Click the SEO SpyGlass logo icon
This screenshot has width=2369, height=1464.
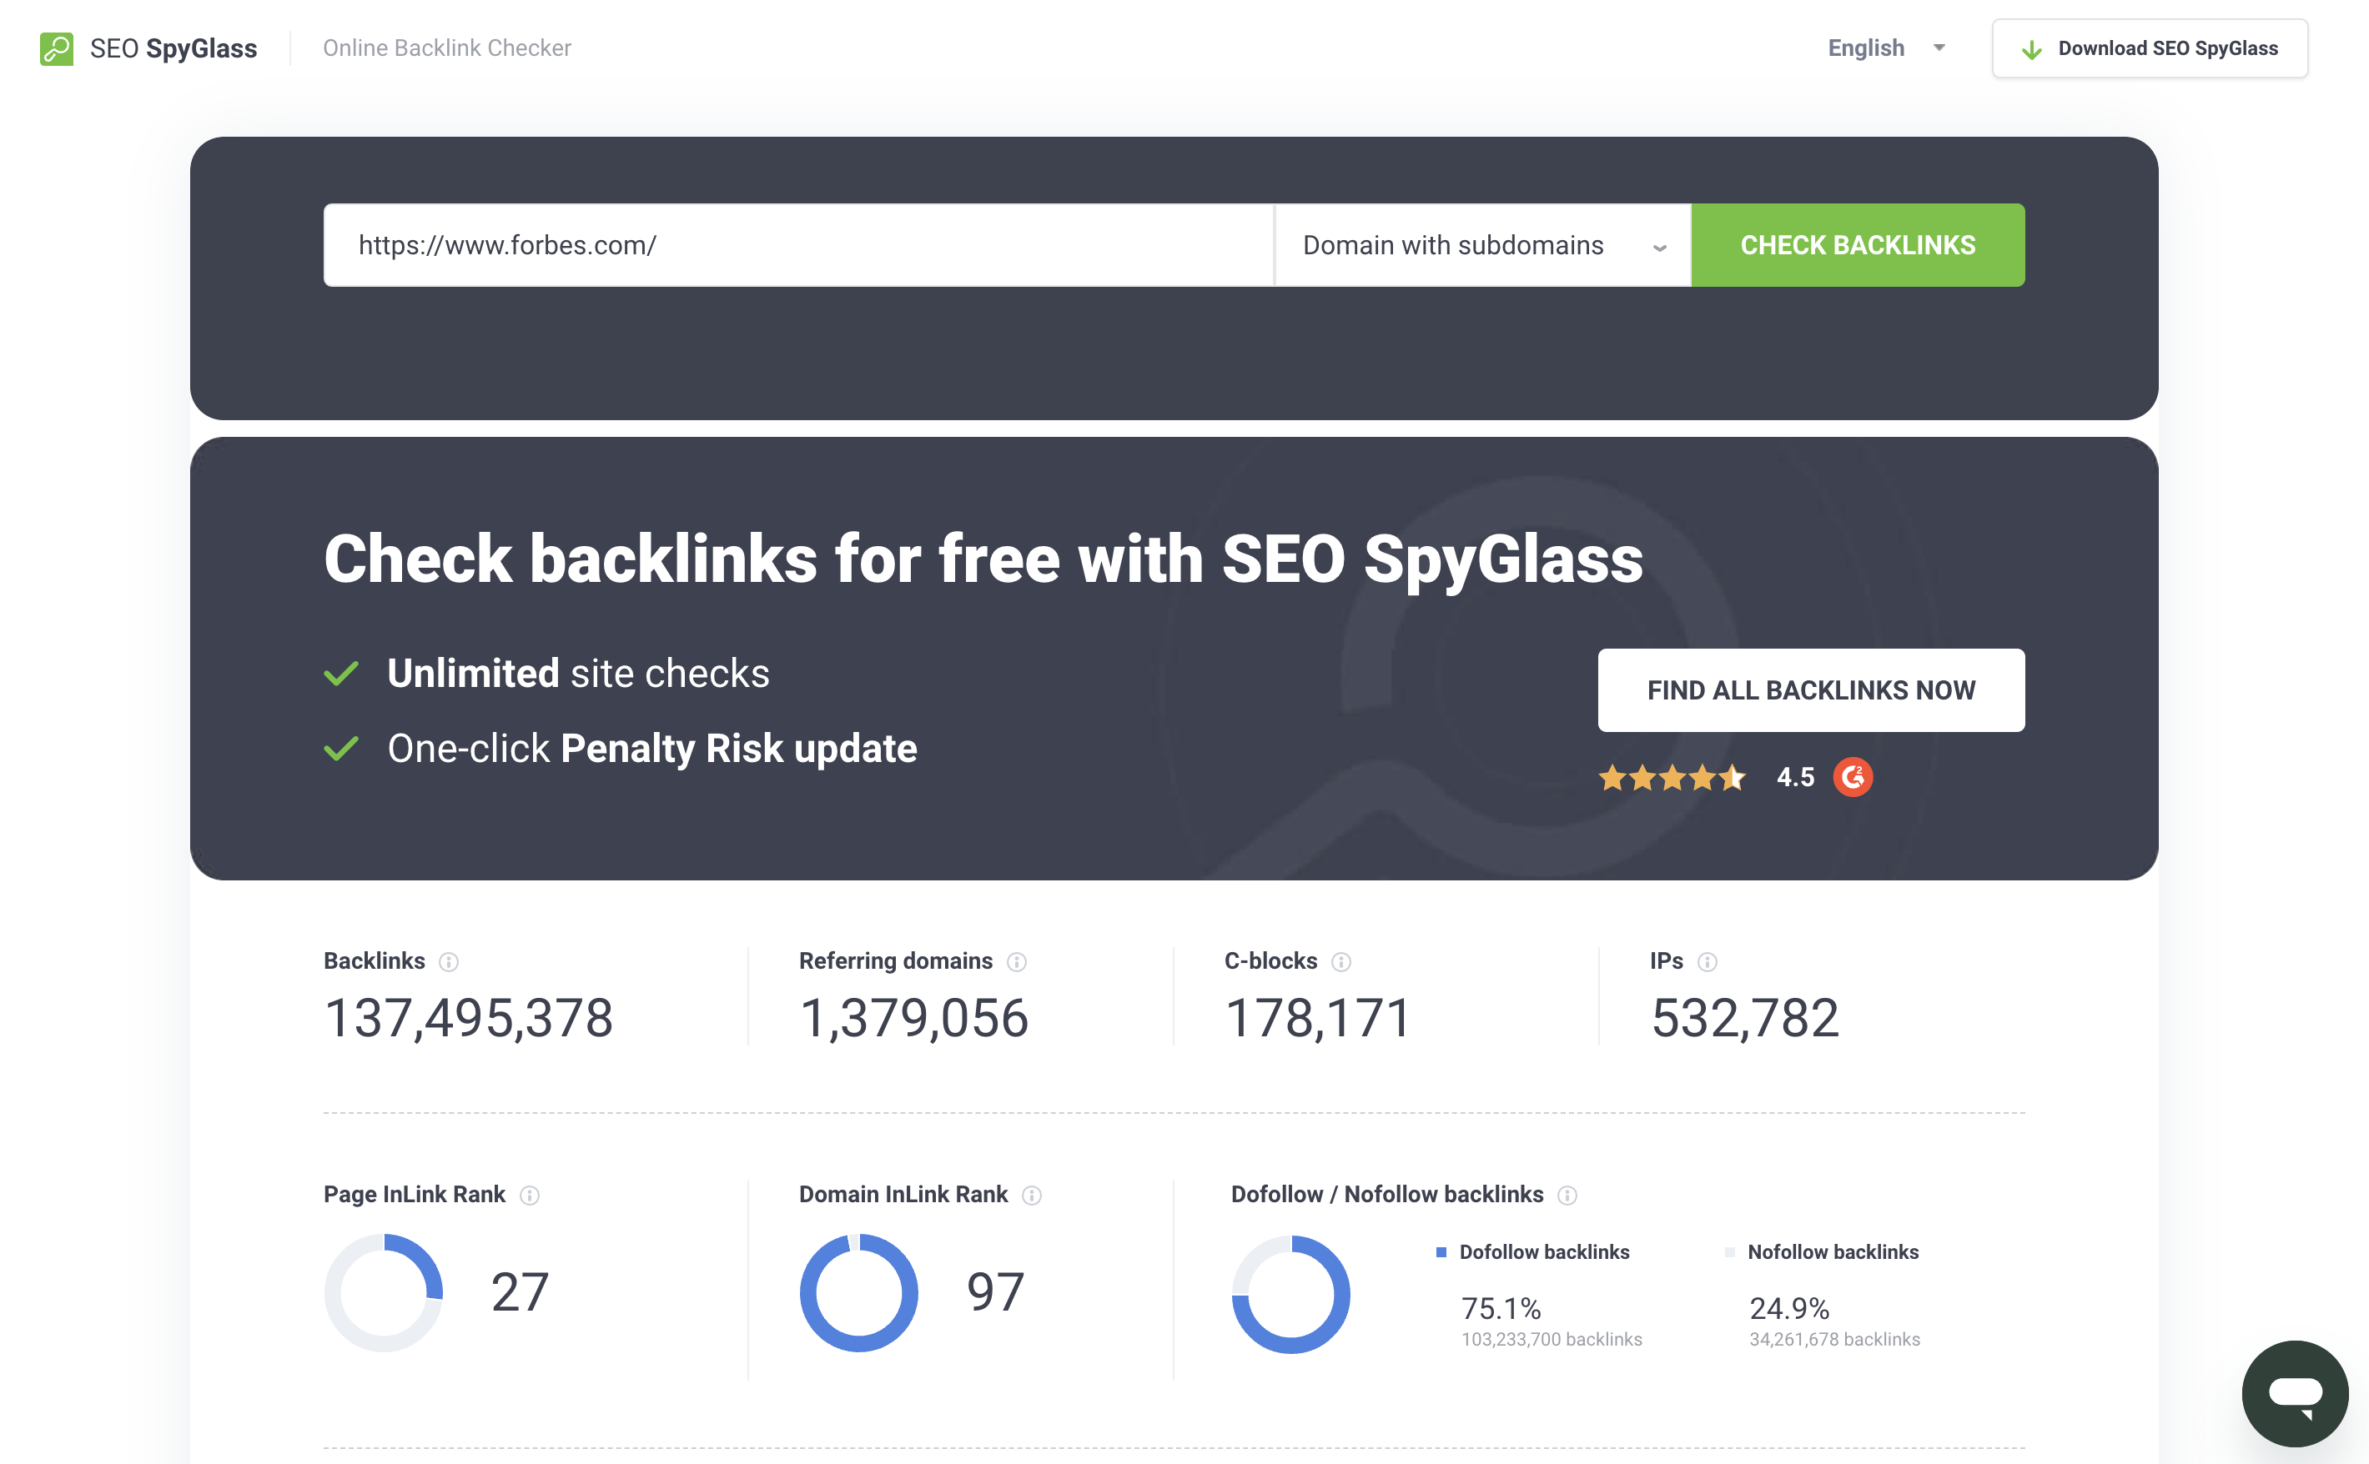pos(56,48)
